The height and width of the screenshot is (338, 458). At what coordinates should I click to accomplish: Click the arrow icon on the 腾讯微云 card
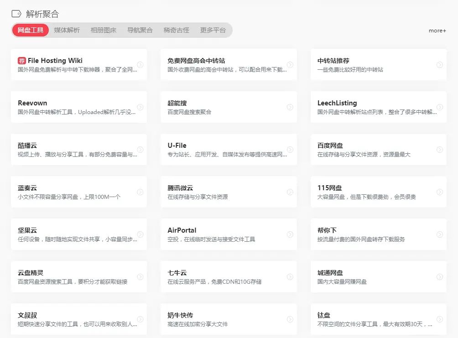pos(290,192)
